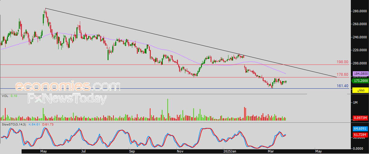The height and width of the screenshot is (154, 369).
Task: Click the K:64.61 stochastic reading
Action: (34, 125)
